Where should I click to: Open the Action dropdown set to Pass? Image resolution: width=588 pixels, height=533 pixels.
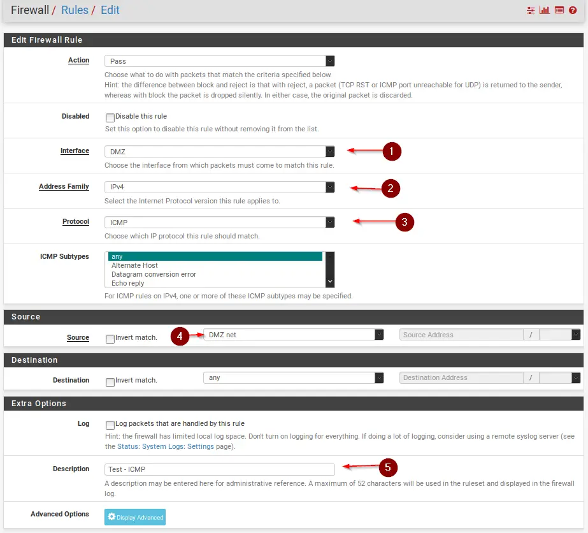click(219, 61)
